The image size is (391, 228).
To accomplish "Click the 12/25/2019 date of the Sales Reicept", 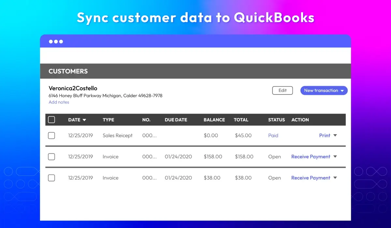I will (80, 135).
